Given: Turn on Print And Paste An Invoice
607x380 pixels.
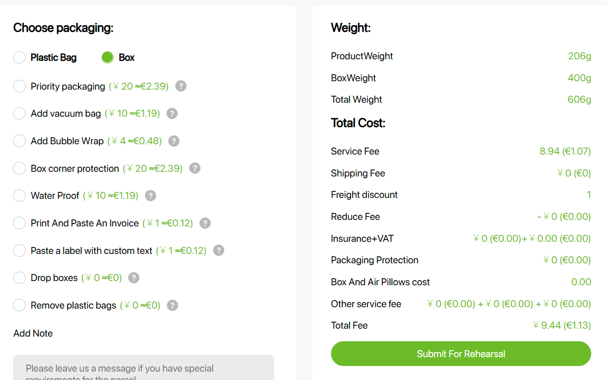Looking at the screenshot, I should point(19,223).
